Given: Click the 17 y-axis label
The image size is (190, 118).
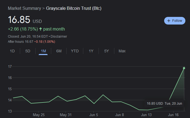Looking at the screenshot, I should click(10, 66).
